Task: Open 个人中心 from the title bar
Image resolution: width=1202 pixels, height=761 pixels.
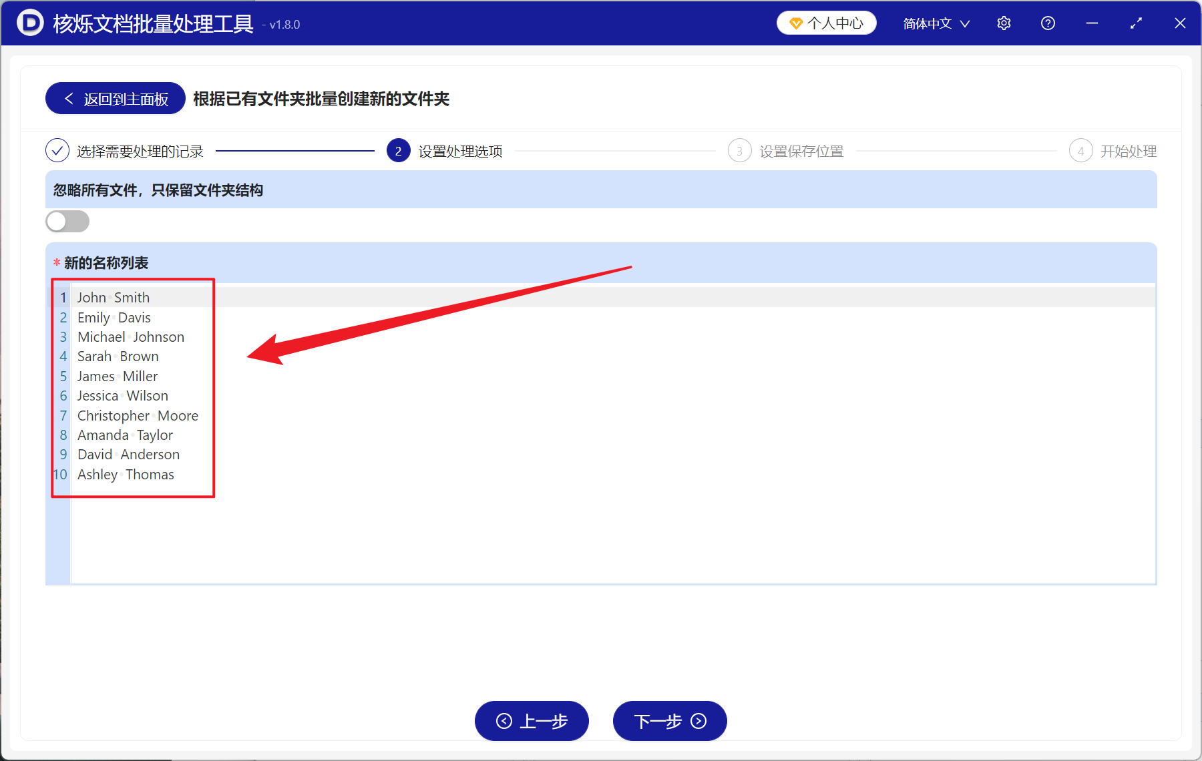Action: point(826,22)
